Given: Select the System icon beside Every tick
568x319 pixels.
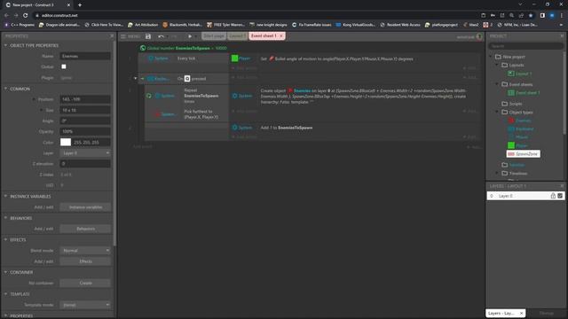Looking at the screenshot, I should coord(152,58).
